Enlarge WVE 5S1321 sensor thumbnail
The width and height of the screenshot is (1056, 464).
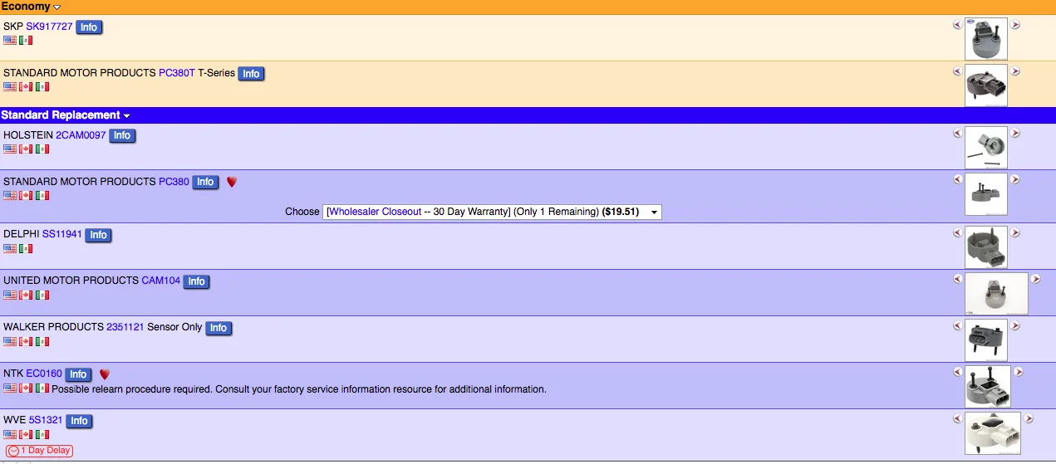993,432
